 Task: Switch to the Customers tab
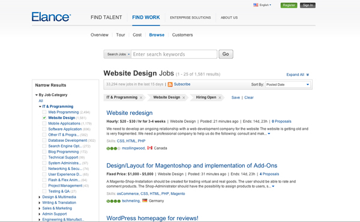point(182,35)
